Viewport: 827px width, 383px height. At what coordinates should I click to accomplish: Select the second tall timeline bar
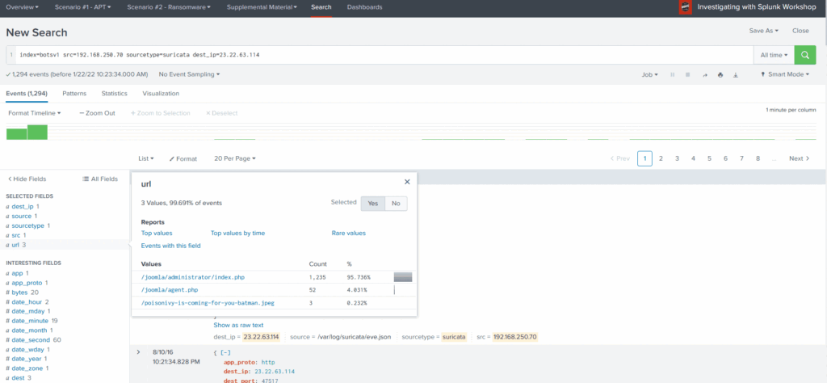tap(37, 132)
